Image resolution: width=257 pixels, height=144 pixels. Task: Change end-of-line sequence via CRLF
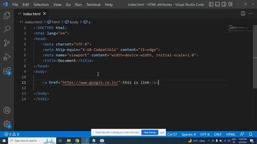pyautogui.click(x=218, y=134)
